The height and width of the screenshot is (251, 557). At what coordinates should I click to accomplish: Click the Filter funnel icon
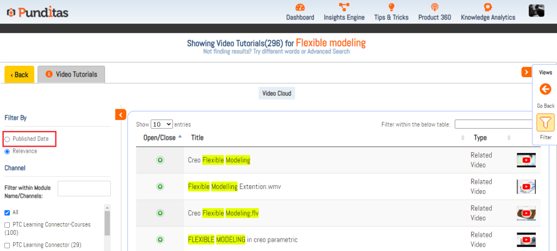click(546, 123)
